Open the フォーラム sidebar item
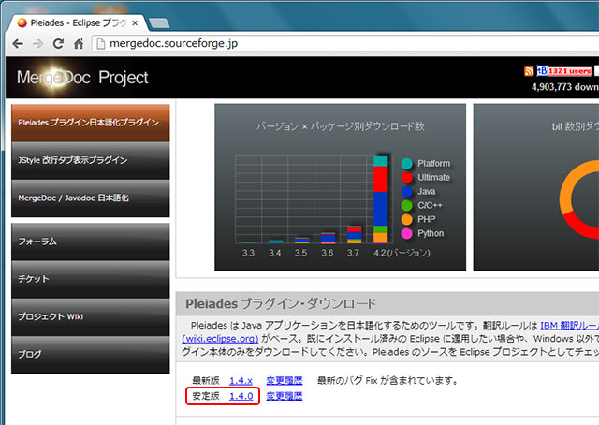The width and height of the screenshot is (599, 425). [x=91, y=242]
